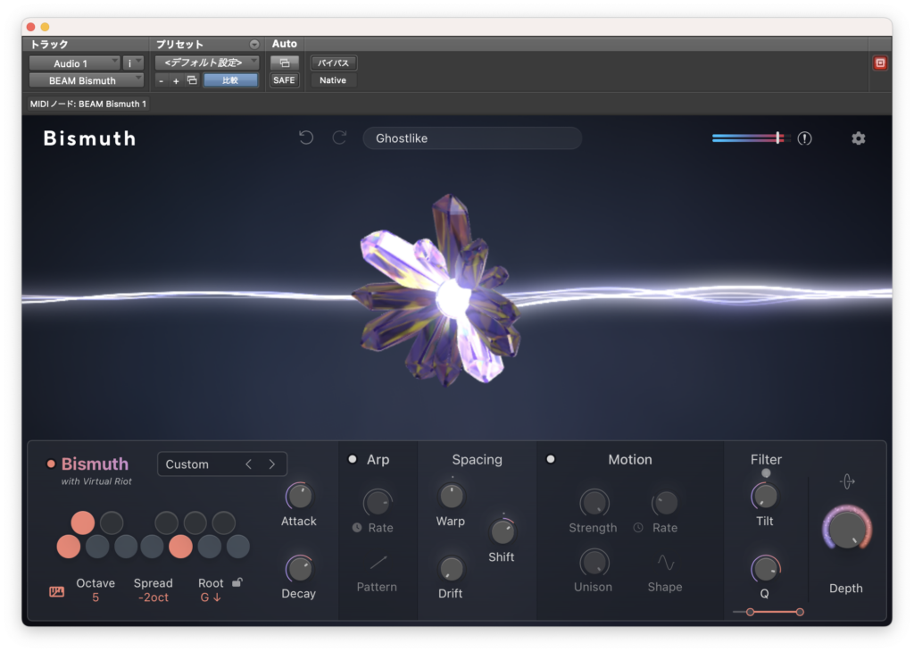Viewport: 914px width, 652px height.
Task: Disable the active C note circle
Action: coord(68,547)
